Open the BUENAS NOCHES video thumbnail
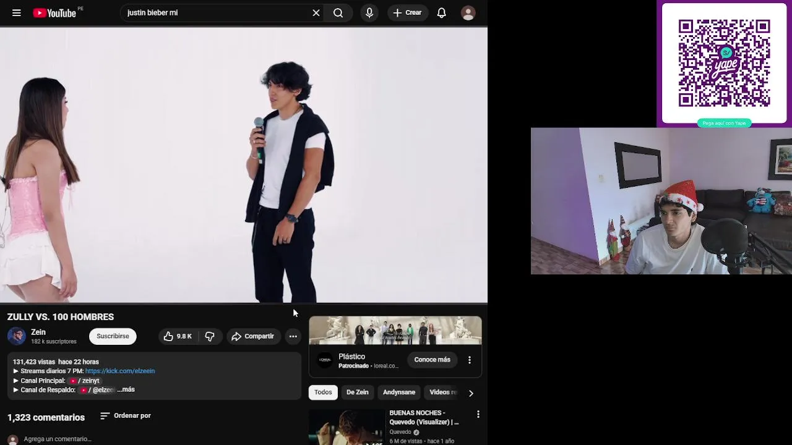 tap(346, 427)
